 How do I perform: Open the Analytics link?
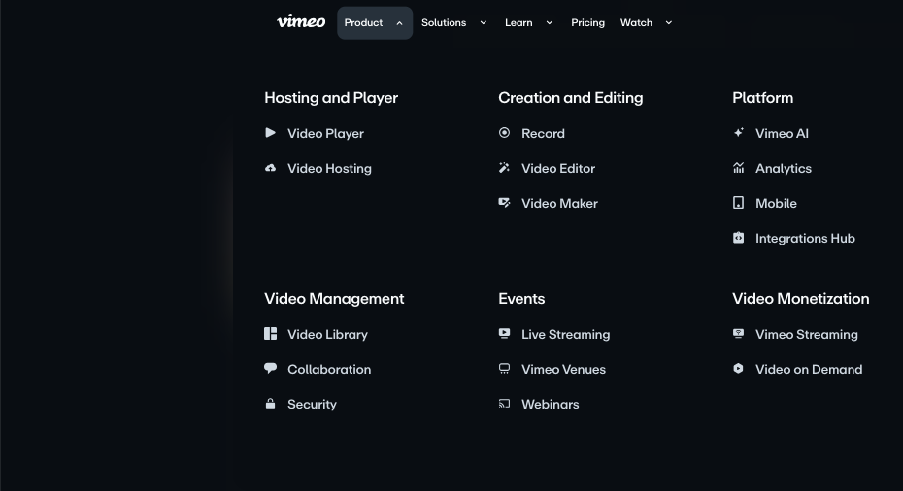[x=784, y=168]
